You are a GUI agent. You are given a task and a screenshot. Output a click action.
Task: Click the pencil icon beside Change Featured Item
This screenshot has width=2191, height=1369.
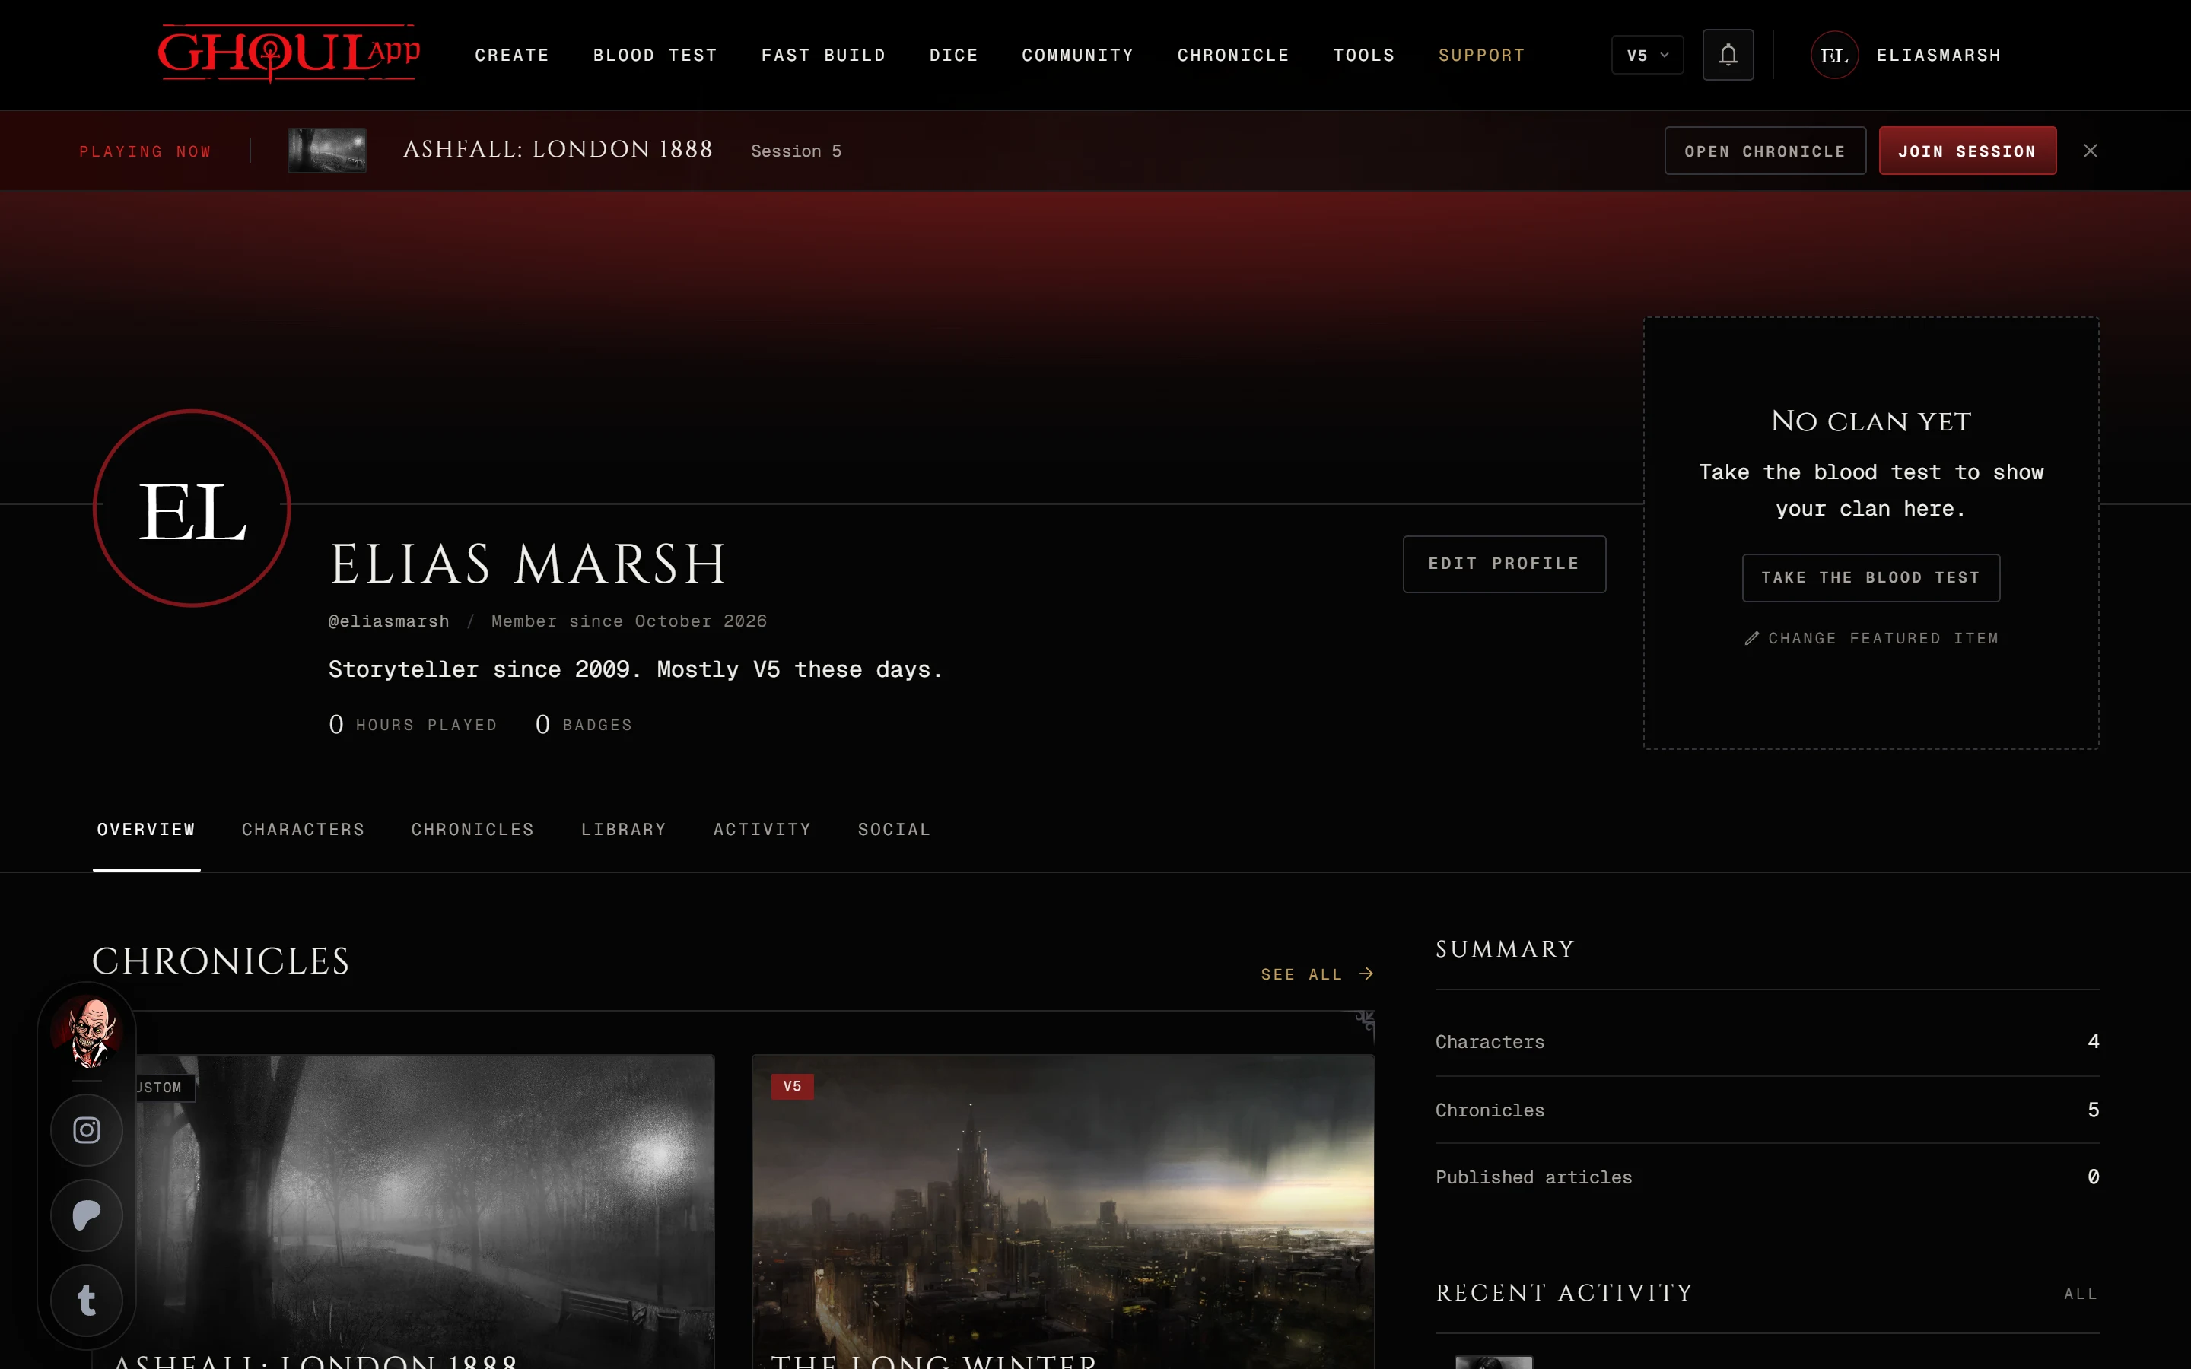point(1751,638)
